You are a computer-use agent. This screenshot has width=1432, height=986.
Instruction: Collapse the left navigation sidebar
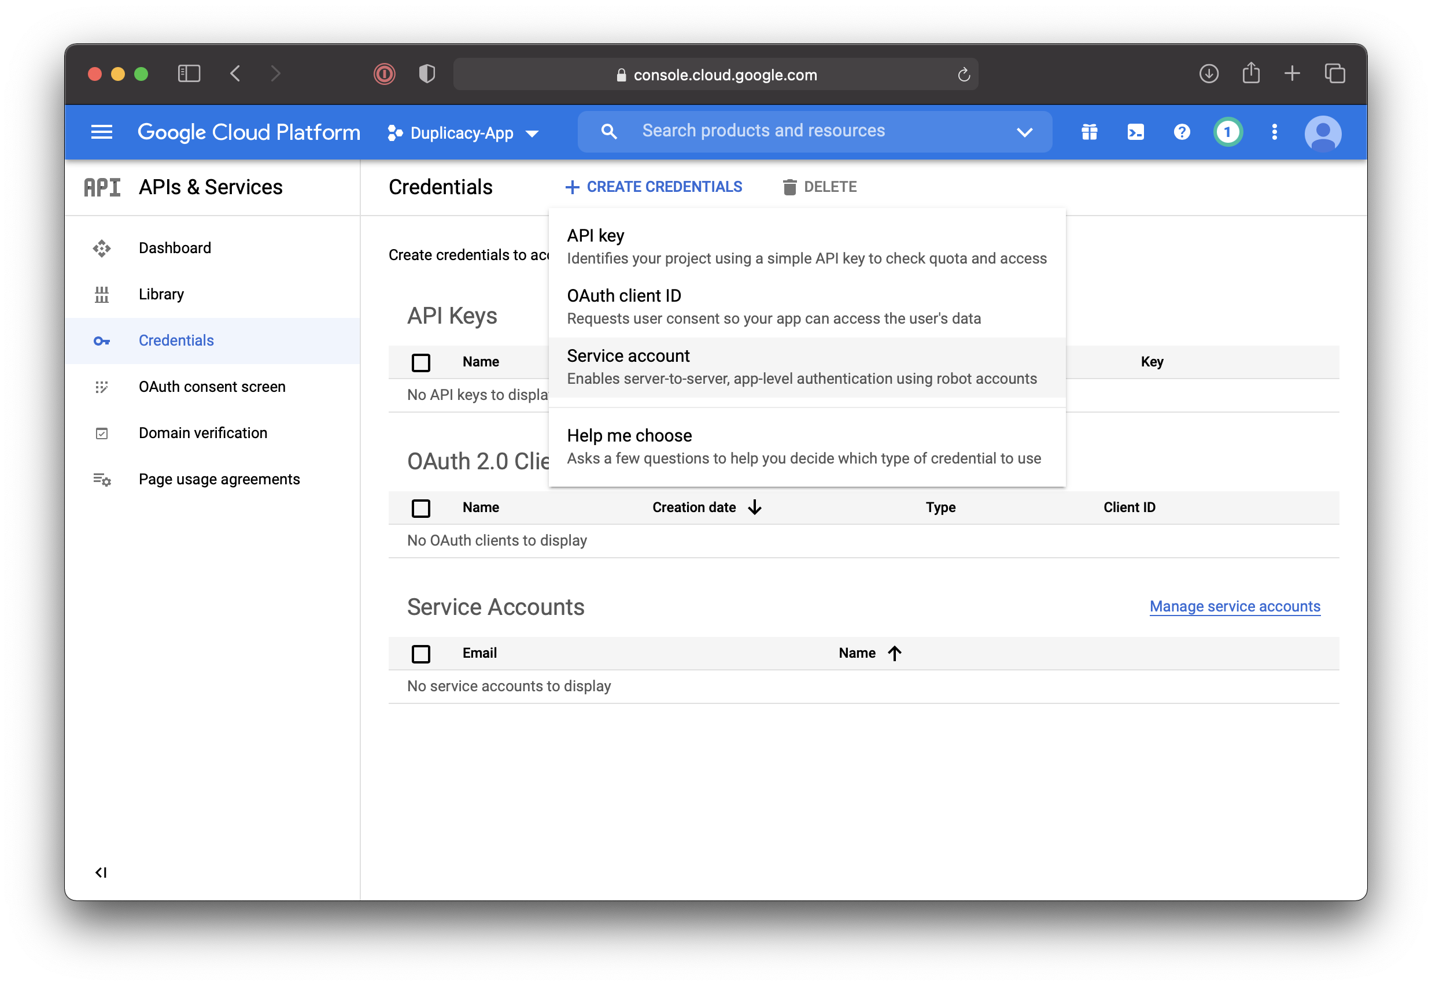click(x=101, y=872)
